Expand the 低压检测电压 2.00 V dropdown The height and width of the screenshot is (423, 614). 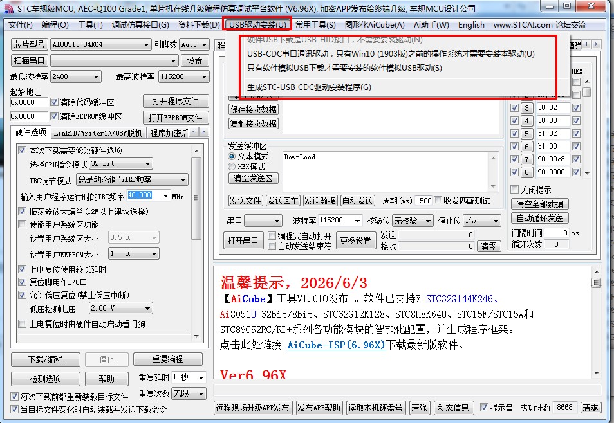(x=147, y=309)
